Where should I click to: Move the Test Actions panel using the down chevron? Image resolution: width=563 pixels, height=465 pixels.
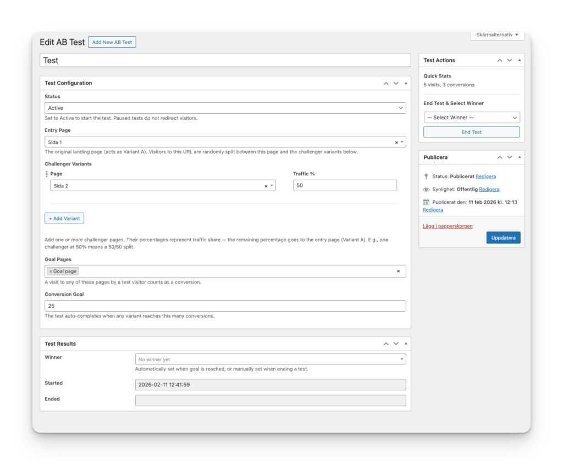tap(509, 60)
